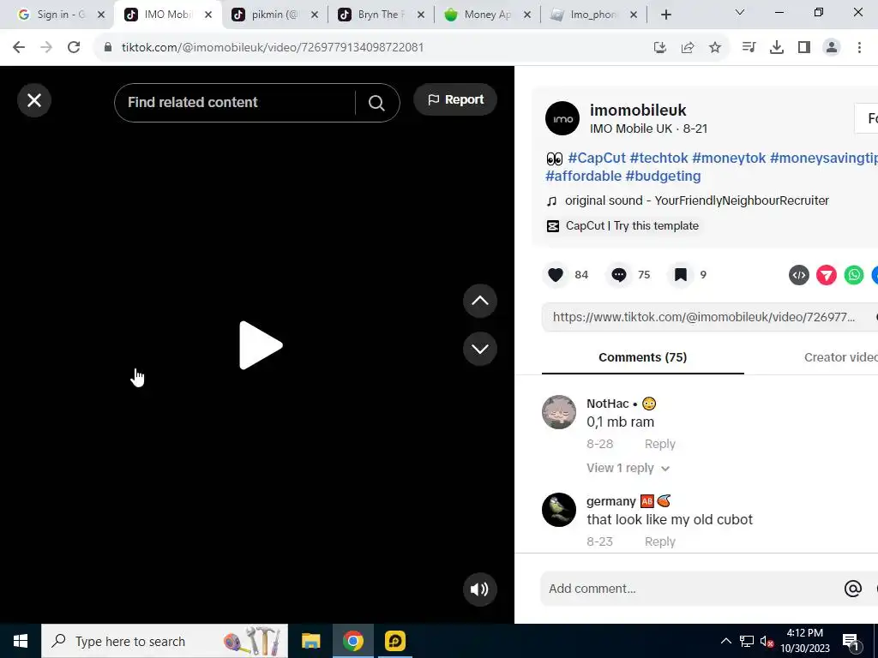Toggle Chrome side panel icon
878x658 pixels.
804,48
